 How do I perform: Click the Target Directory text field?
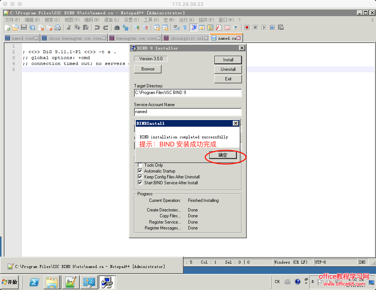(x=188, y=93)
